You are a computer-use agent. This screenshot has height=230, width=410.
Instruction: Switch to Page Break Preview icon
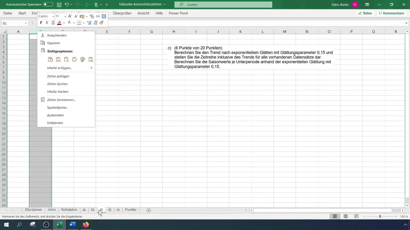pos(356,216)
